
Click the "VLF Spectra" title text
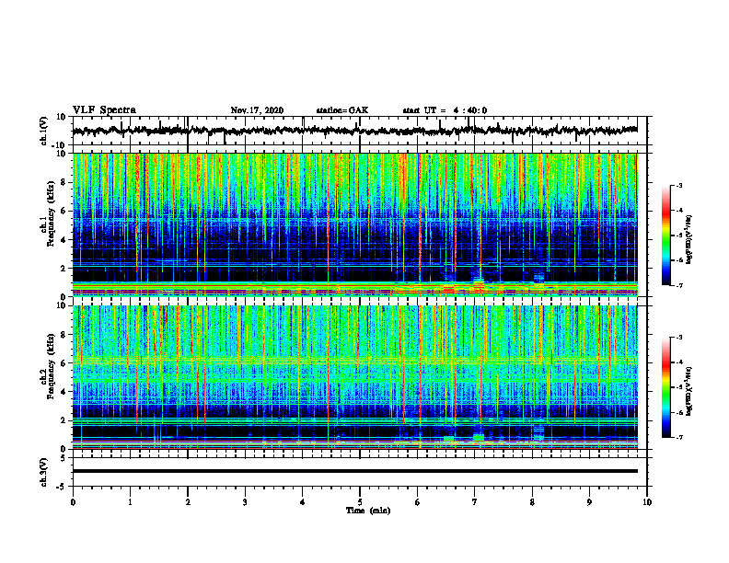104,110
